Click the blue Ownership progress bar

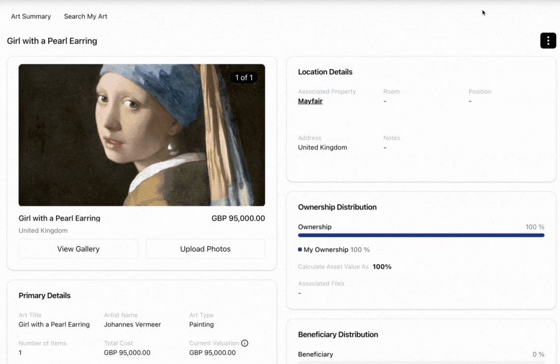point(421,236)
